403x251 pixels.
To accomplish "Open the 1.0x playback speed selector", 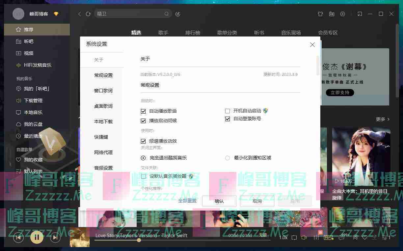I will pos(283,237).
